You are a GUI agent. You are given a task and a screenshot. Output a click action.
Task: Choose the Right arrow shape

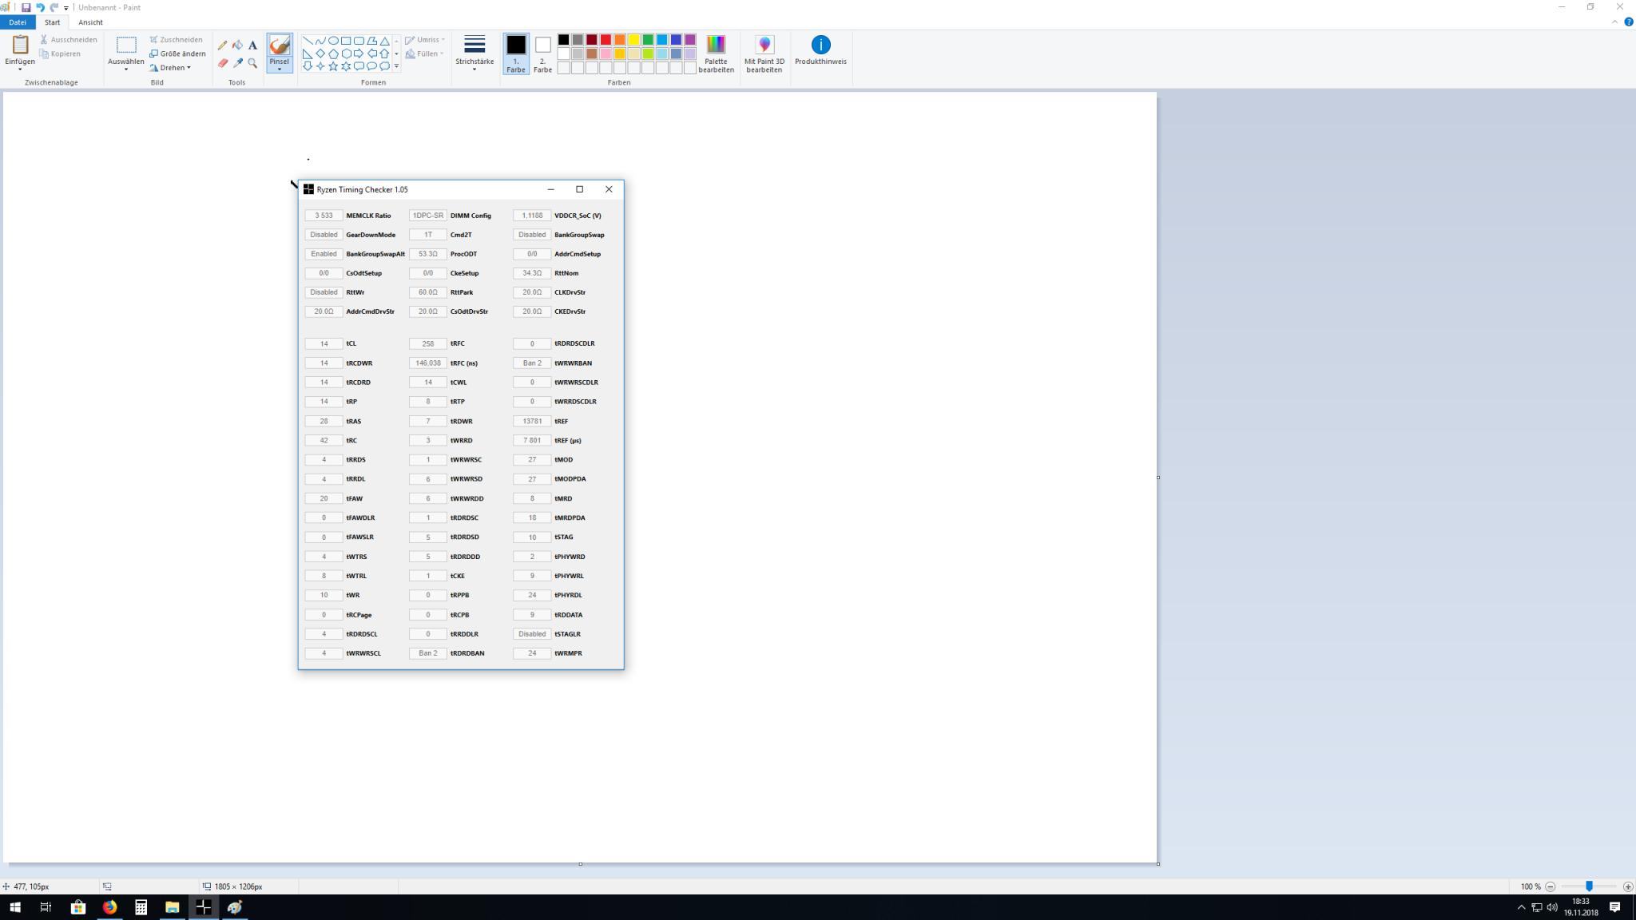[359, 54]
